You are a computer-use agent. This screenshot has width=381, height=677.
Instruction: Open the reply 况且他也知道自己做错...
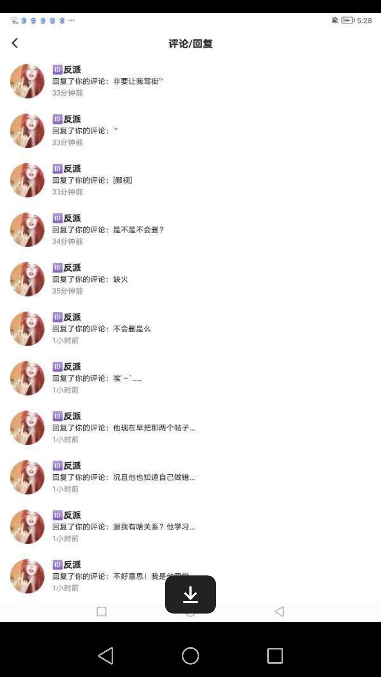(190, 477)
